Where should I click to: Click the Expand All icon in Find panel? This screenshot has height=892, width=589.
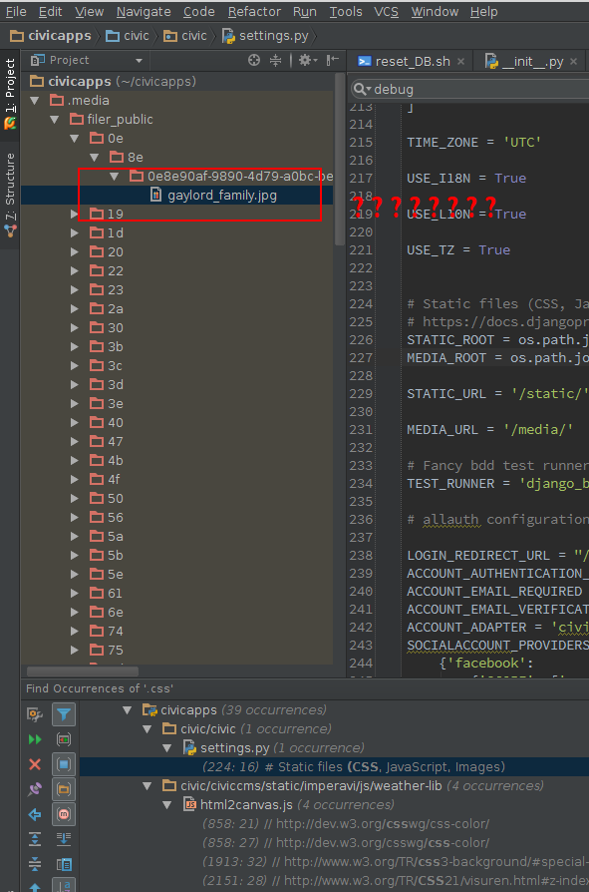pyautogui.click(x=35, y=839)
